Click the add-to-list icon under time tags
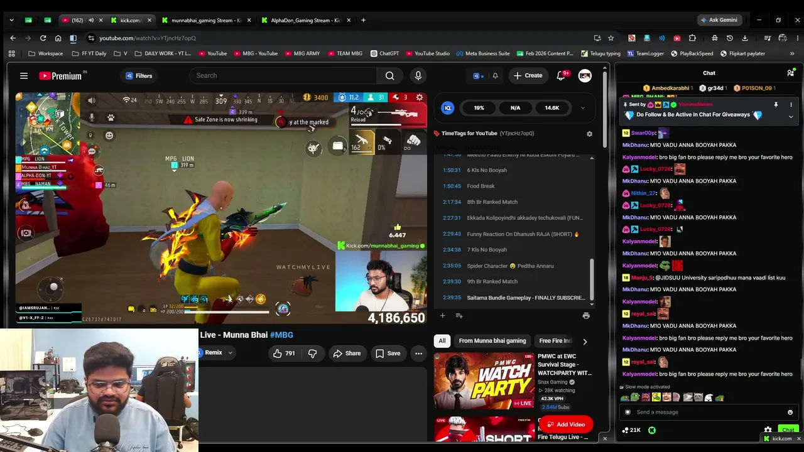 click(x=459, y=316)
